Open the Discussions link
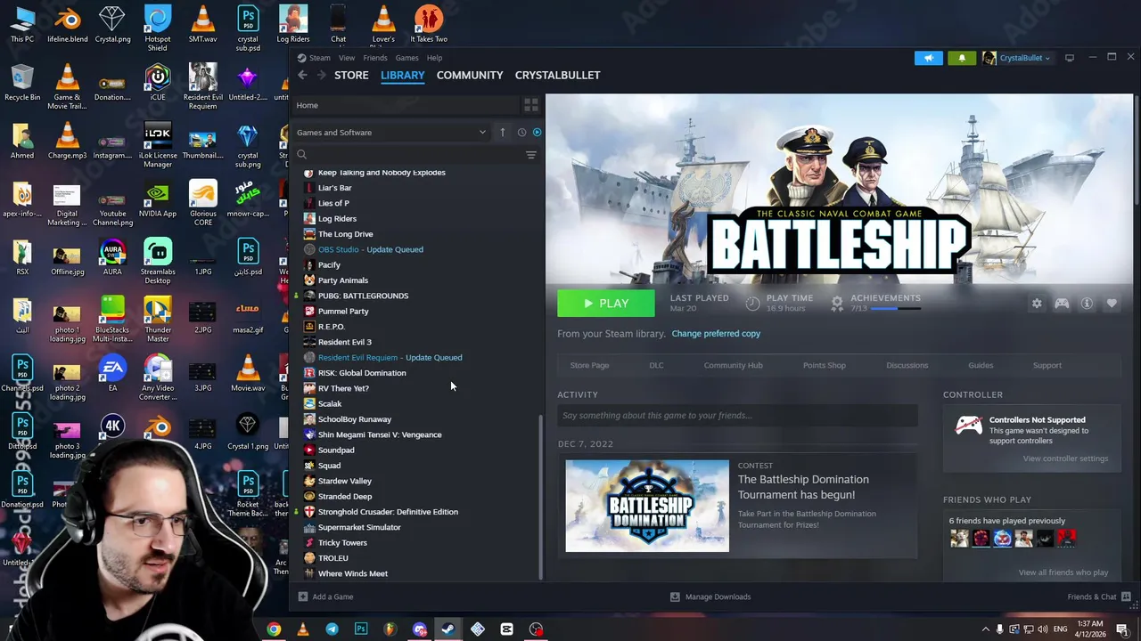The height and width of the screenshot is (641, 1141). pos(907,365)
